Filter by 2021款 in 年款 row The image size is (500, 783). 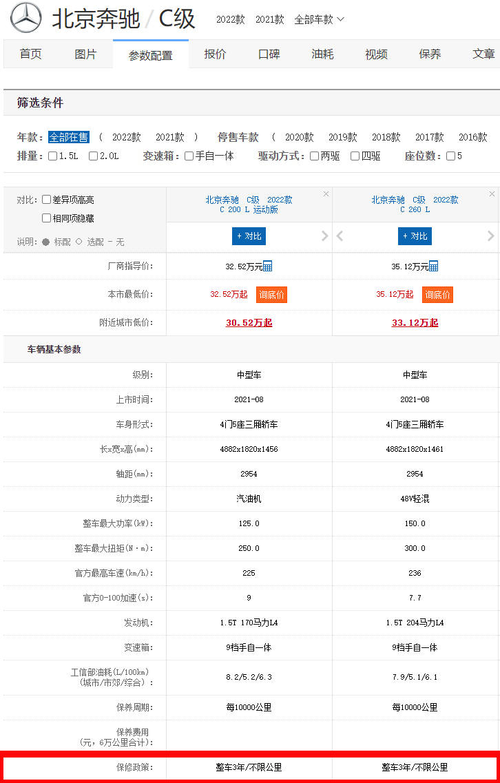(x=170, y=137)
